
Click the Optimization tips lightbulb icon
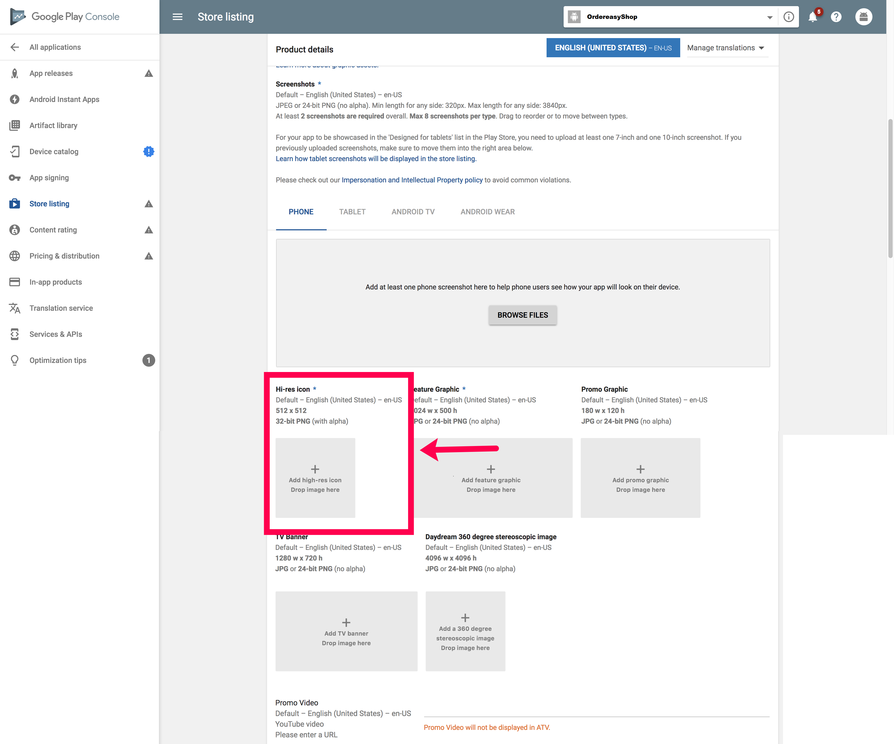click(15, 360)
